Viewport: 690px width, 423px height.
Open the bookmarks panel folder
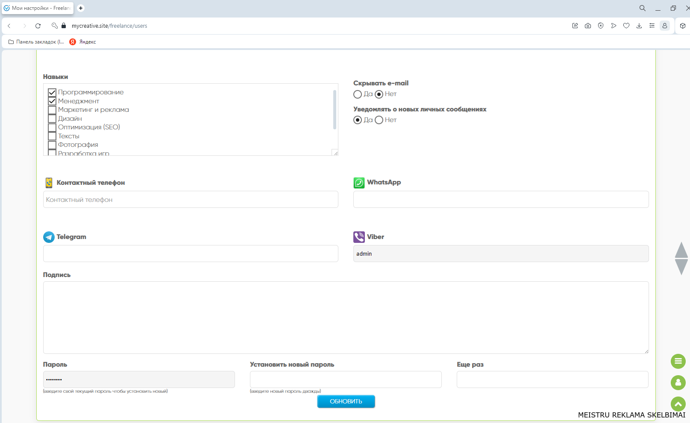click(36, 42)
